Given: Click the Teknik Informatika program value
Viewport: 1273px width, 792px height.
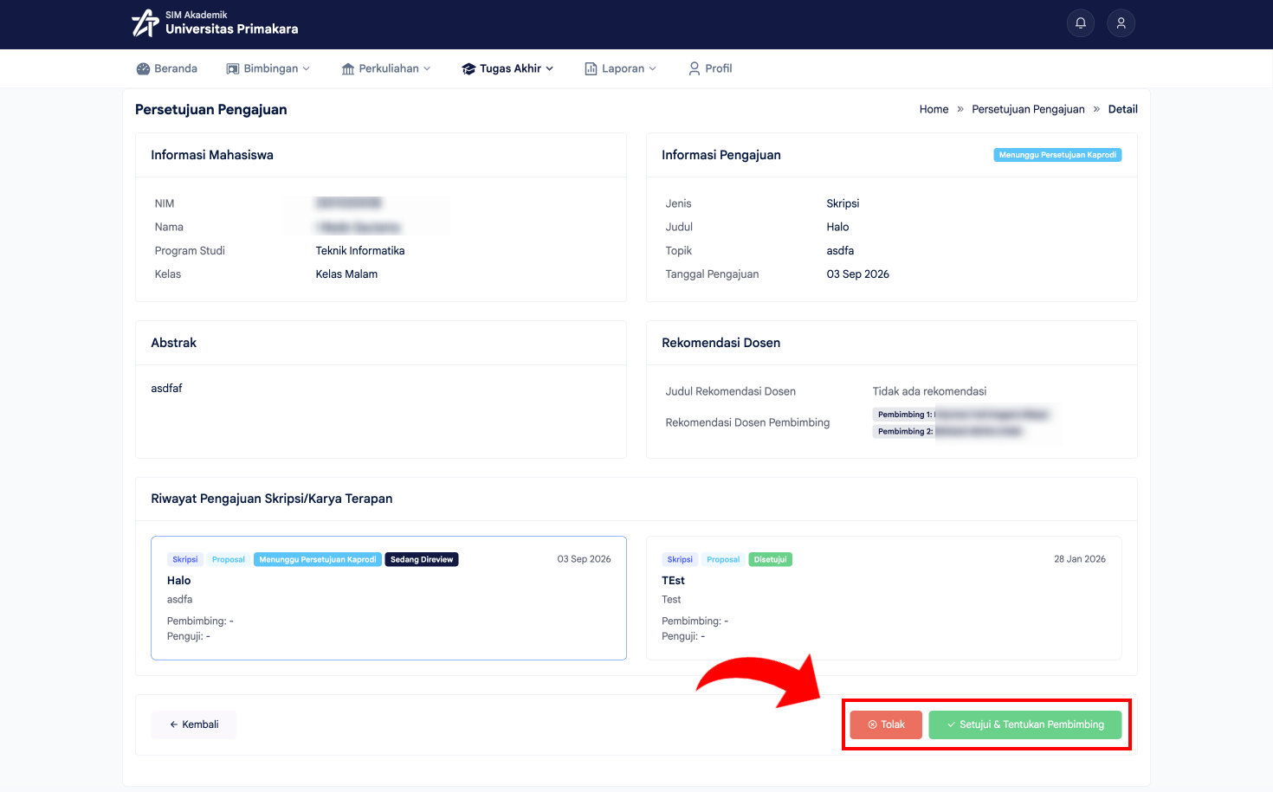Looking at the screenshot, I should pyautogui.click(x=360, y=251).
